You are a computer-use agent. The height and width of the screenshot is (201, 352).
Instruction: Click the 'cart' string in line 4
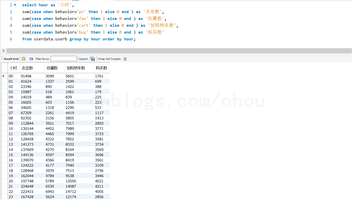click(84, 25)
